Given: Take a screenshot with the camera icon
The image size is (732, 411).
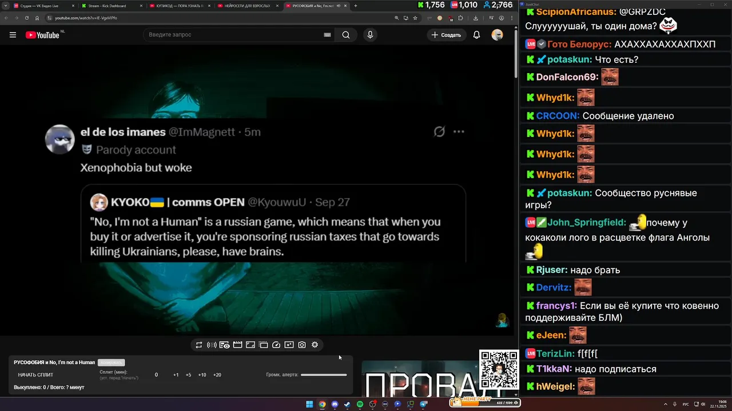Looking at the screenshot, I should coord(302,345).
